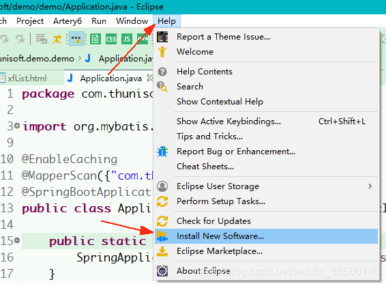The width and height of the screenshot is (386, 284).
Task: Select Report a Theme Issue menu entry
Action: tap(266, 37)
